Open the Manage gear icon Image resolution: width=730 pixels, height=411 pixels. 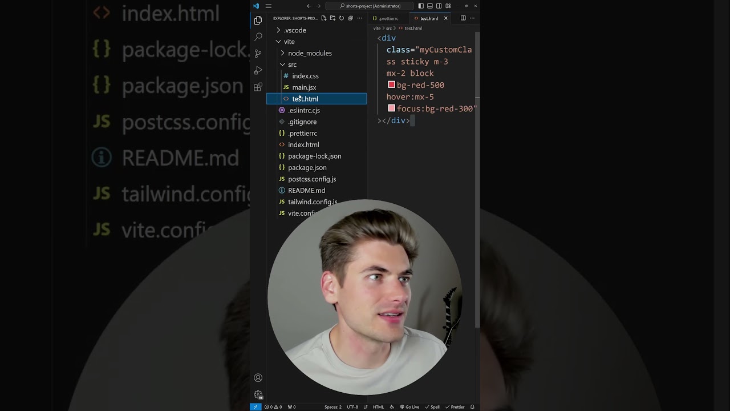(258, 394)
